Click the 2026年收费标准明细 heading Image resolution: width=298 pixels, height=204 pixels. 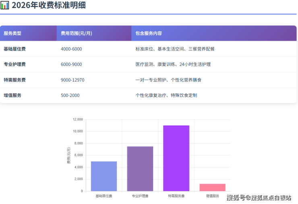48,5
